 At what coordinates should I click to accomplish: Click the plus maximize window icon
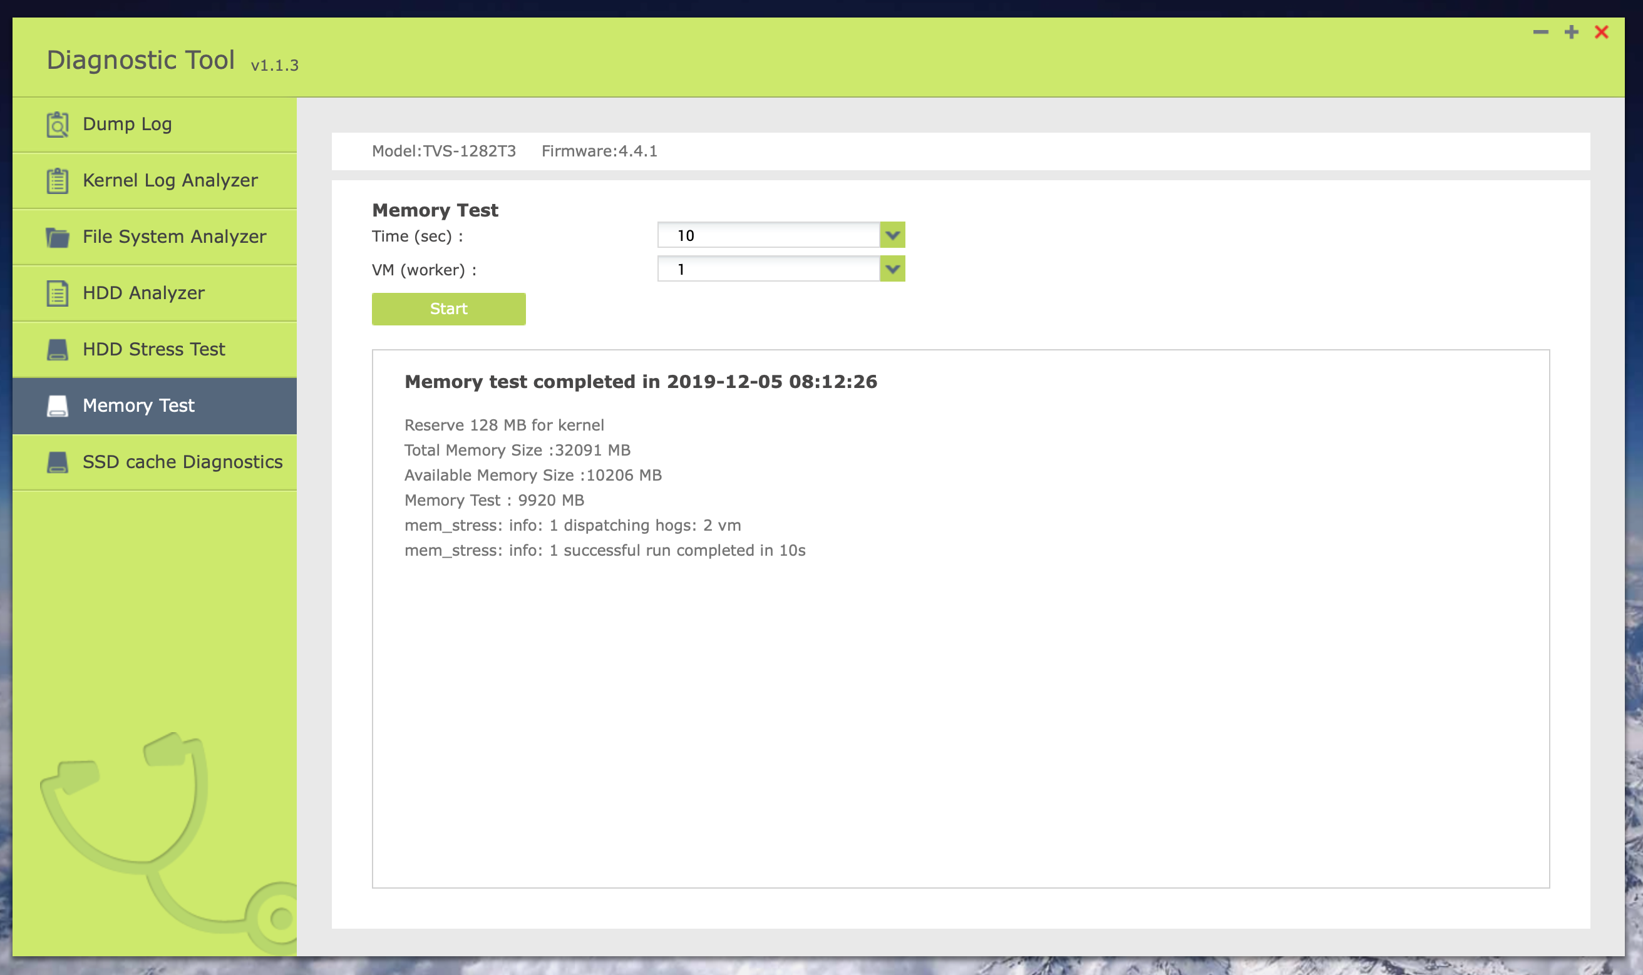coord(1571,32)
